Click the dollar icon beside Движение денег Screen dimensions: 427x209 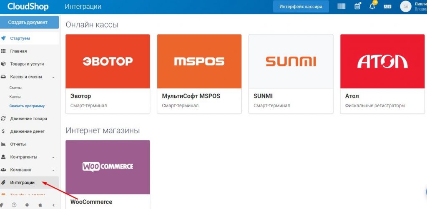(3, 131)
